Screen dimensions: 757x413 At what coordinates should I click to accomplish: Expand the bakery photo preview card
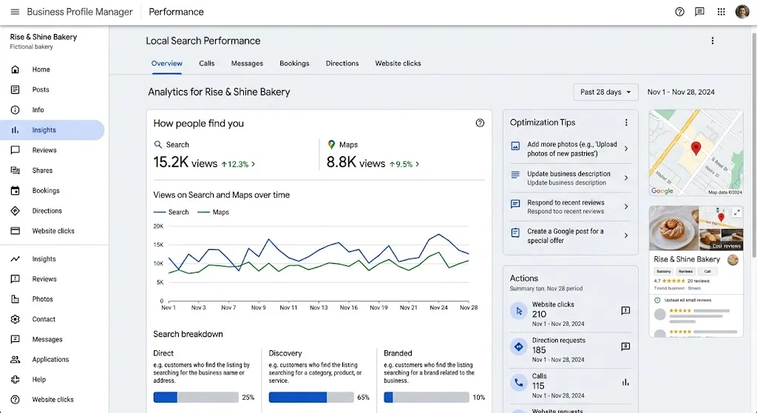tap(737, 212)
